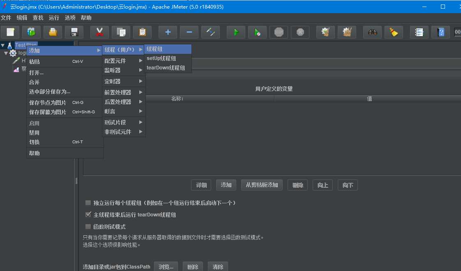The height and width of the screenshot is (271, 461).
Task: Click the 向上 button
Action: pyautogui.click(x=323, y=185)
